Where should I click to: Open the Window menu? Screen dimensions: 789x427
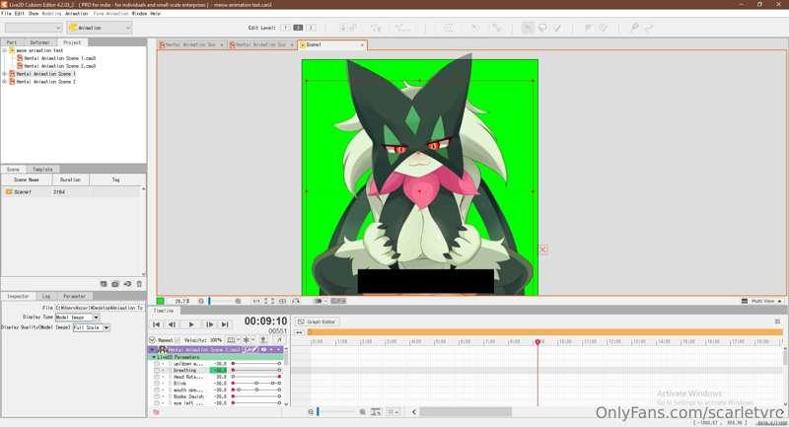[139, 14]
